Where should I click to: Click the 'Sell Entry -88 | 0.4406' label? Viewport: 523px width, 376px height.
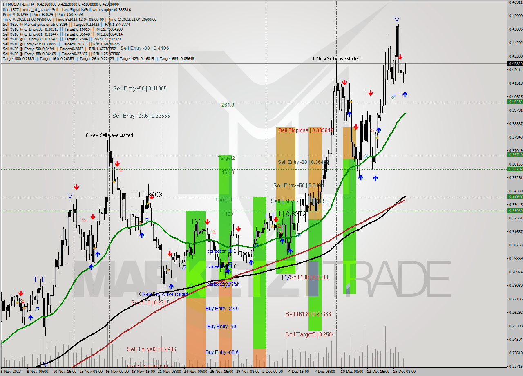(145, 48)
